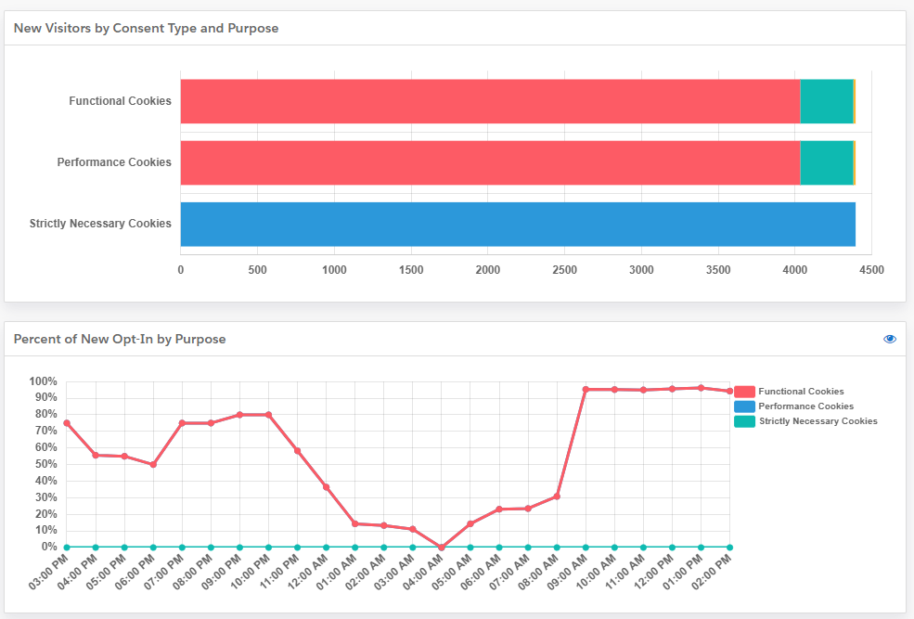Toggle Strictly Necessary Cookies legend label

point(817,421)
